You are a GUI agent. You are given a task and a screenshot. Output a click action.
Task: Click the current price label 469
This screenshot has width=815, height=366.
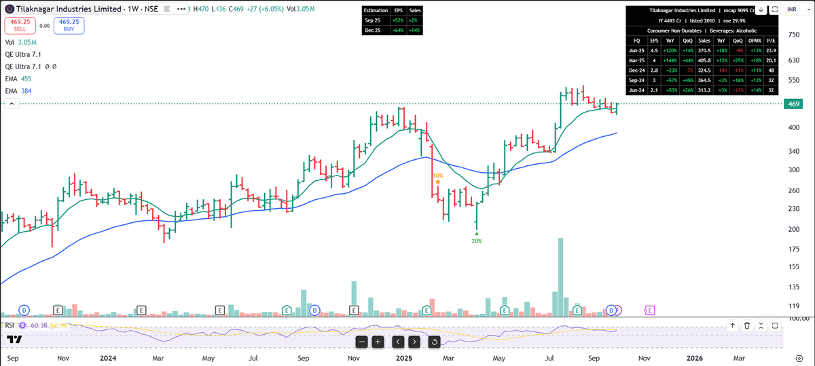pyautogui.click(x=793, y=104)
